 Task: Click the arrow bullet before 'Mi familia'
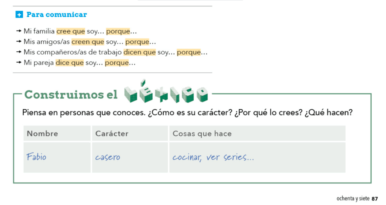tap(19, 31)
